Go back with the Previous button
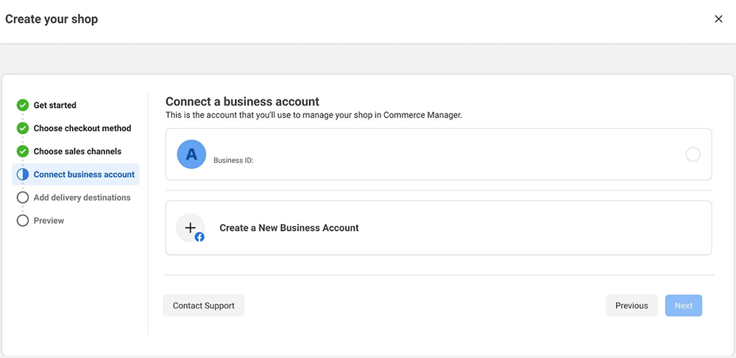 pyautogui.click(x=631, y=306)
